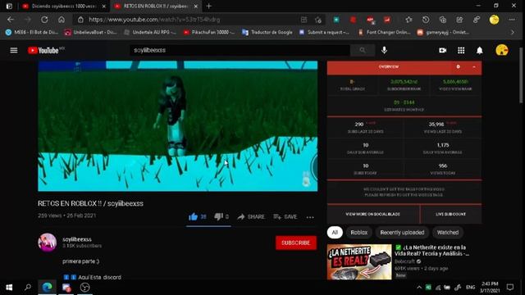Image resolution: width=525 pixels, height=295 pixels.
Task: Collapse the Social Blade Overview panel
Action: click(474, 67)
